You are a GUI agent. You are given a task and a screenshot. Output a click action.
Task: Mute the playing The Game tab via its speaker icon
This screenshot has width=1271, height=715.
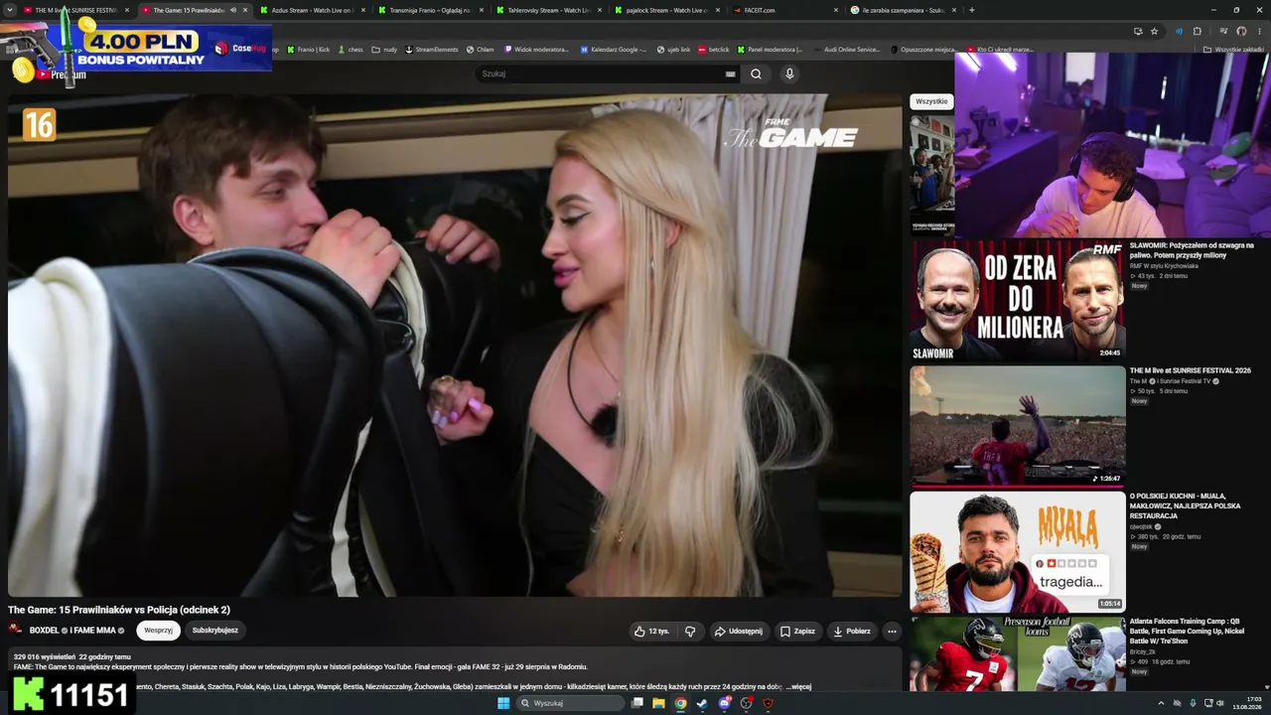point(233,10)
